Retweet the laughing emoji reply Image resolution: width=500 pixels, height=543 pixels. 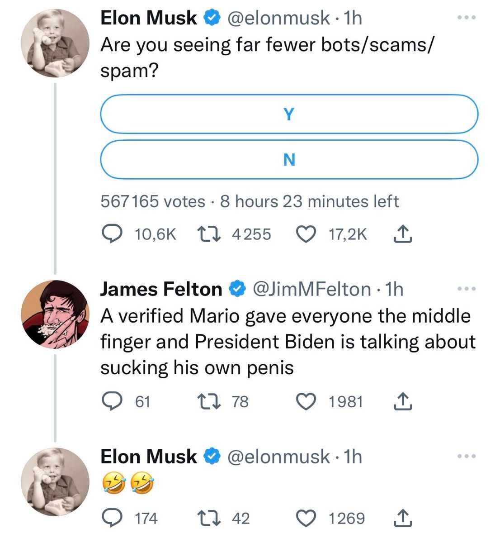[209, 518]
